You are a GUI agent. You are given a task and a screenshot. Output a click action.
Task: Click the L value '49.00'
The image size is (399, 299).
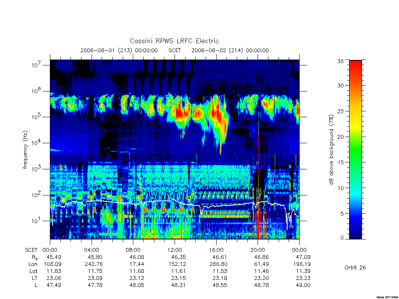pyautogui.click(x=303, y=285)
